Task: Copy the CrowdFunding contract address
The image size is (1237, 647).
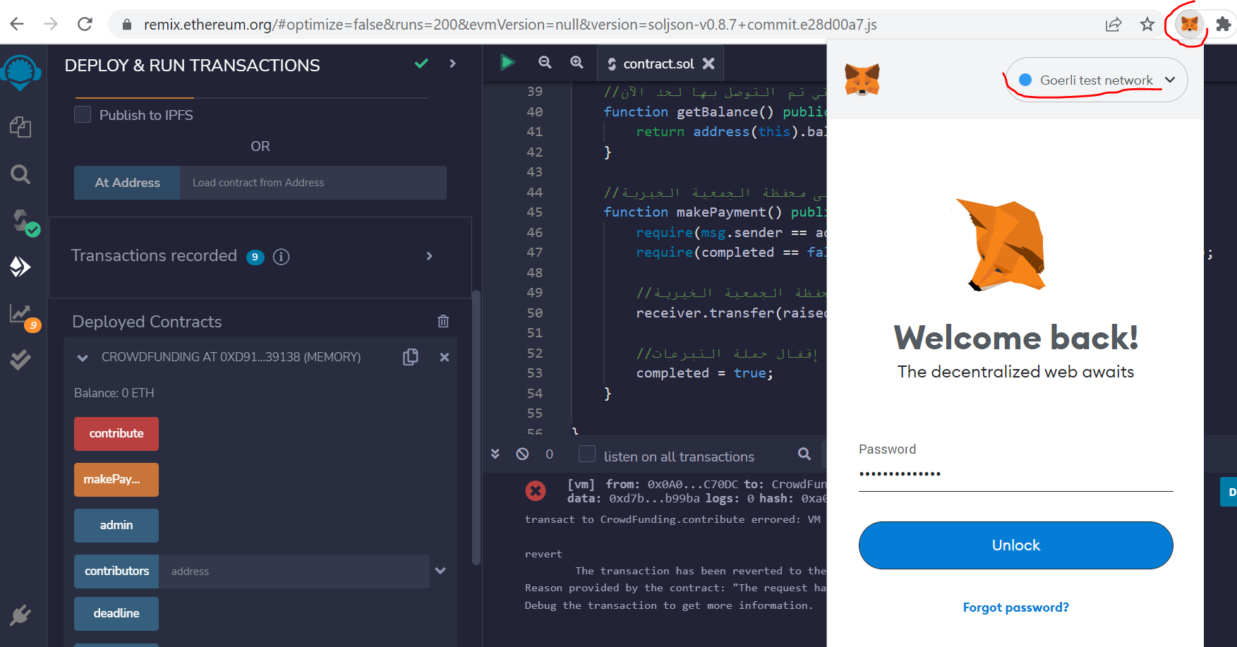Action: [411, 357]
